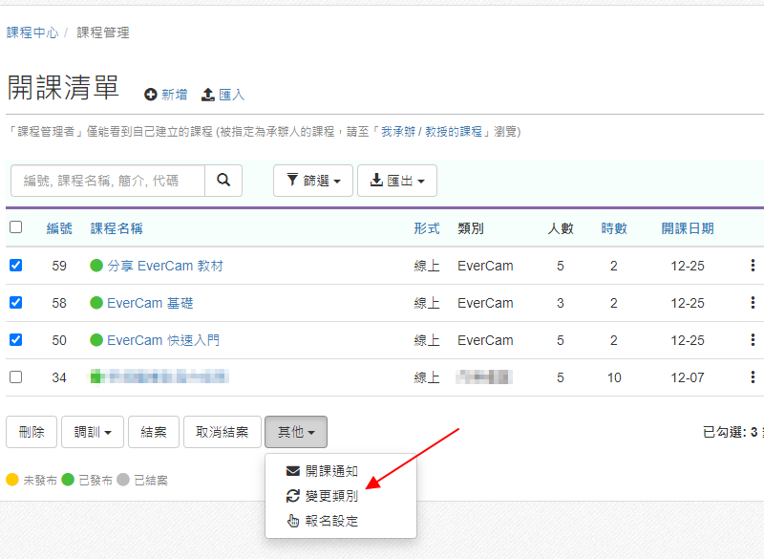This screenshot has width=764, height=559.
Task: Toggle the select-all checkbox in table header
Action: (x=15, y=227)
